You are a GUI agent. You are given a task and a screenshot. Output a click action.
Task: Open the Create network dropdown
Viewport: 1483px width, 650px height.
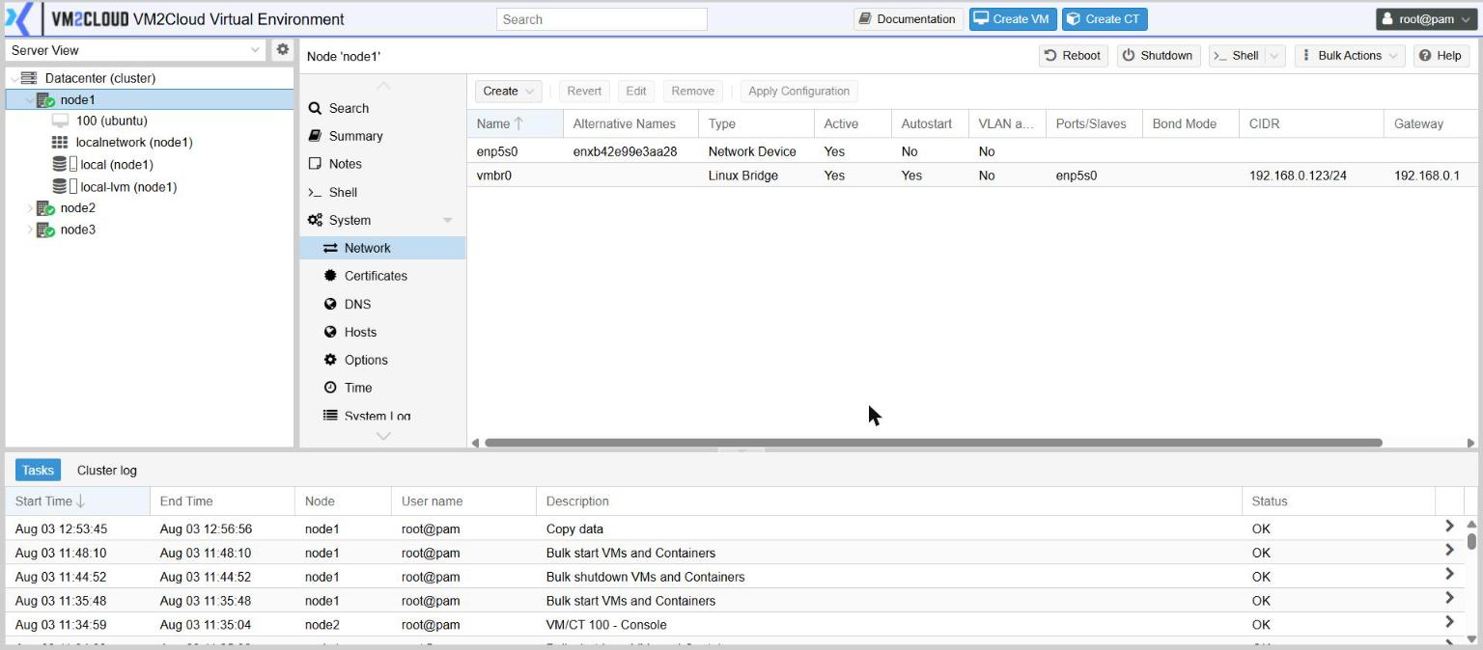click(508, 91)
